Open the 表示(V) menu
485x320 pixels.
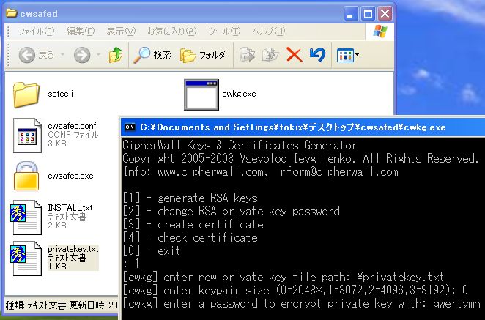coord(121,31)
